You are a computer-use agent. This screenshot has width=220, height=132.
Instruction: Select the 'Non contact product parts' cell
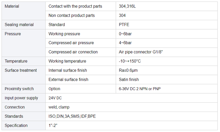(81, 16)
